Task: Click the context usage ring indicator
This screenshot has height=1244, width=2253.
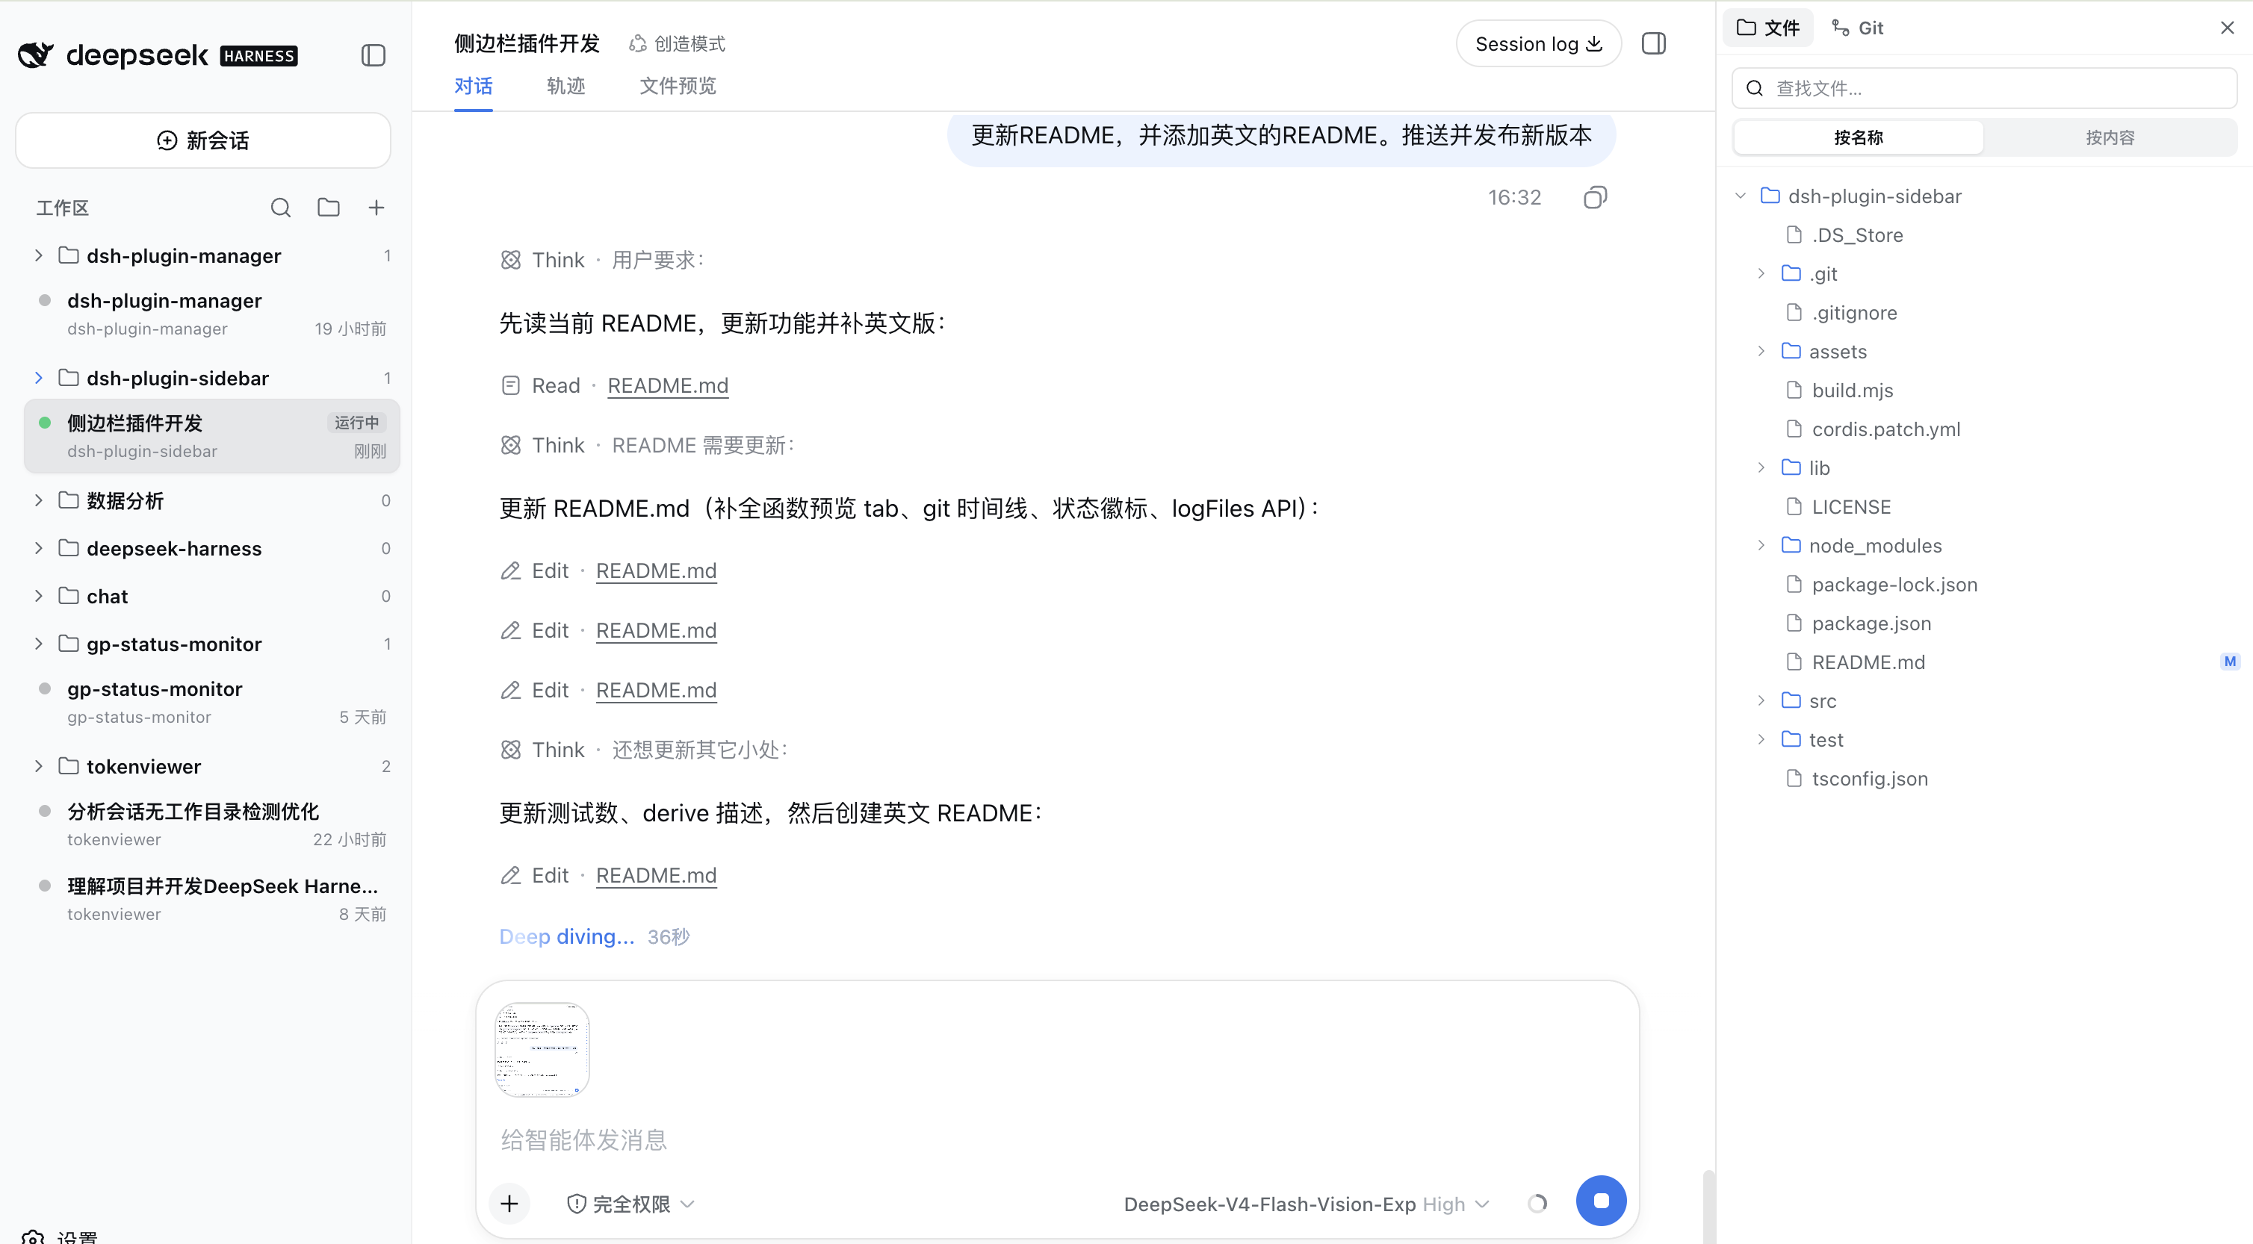Action: (x=1537, y=1204)
